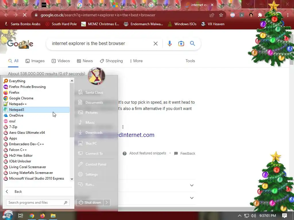The width and height of the screenshot is (294, 220).
Task: Clear the Google search box text
Action: (x=155, y=44)
